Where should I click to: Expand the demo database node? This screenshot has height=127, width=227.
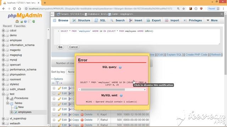(x=3, y=35)
